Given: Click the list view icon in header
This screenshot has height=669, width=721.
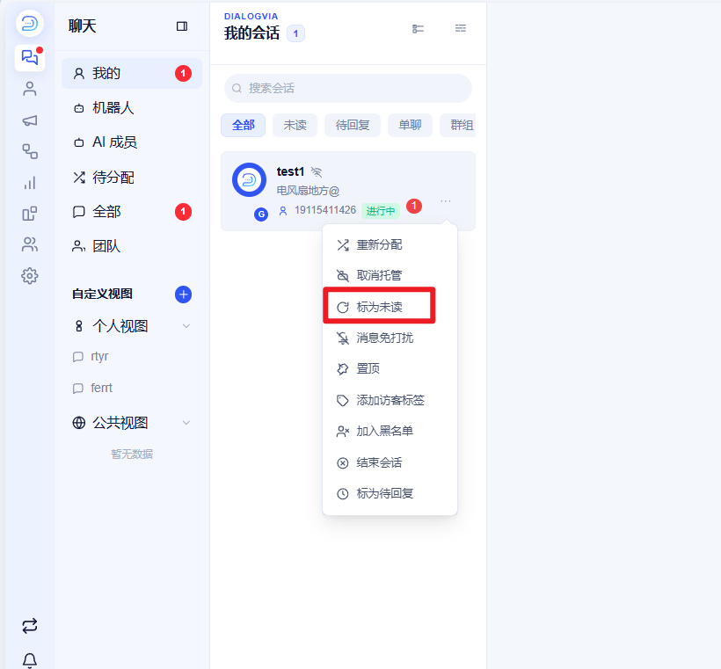Looking at the screenshot, I should tap(418, 28).
